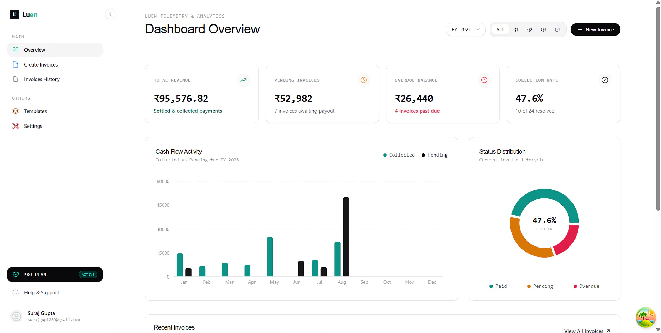Open Templates from the sidebar

pos(55,111)
